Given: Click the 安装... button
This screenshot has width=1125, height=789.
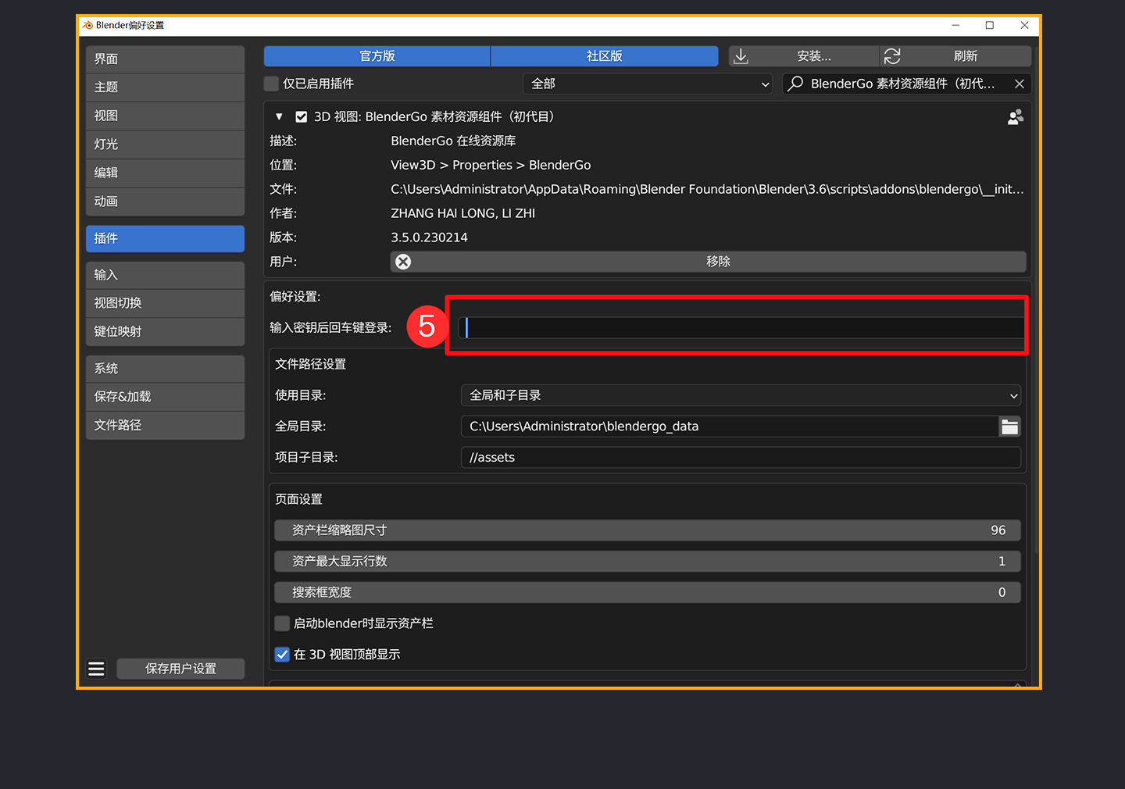Looking at the screenshot, I should (x=804, y=56).
